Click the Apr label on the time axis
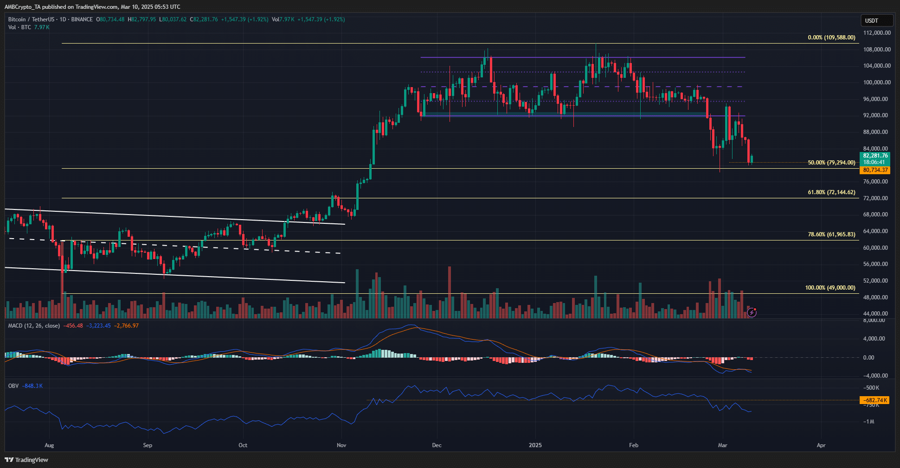This screenshot has height=468, width=900. click(821, 445)
